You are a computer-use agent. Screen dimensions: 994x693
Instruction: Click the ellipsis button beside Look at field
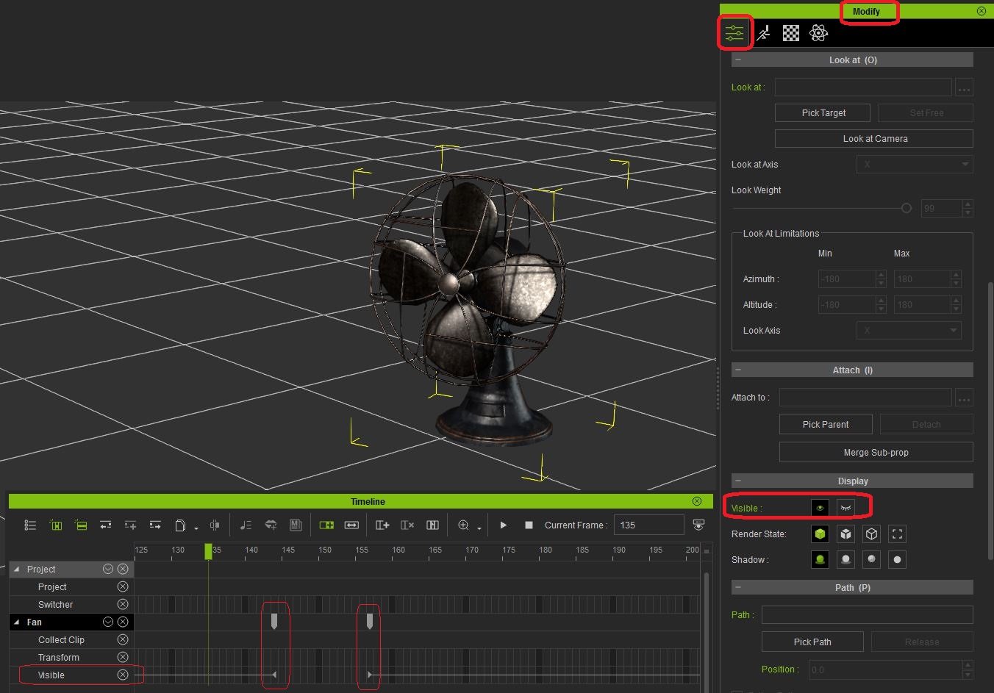tap(964, 87)
